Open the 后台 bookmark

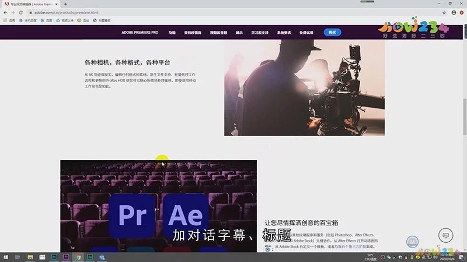[x=83, y=20]
